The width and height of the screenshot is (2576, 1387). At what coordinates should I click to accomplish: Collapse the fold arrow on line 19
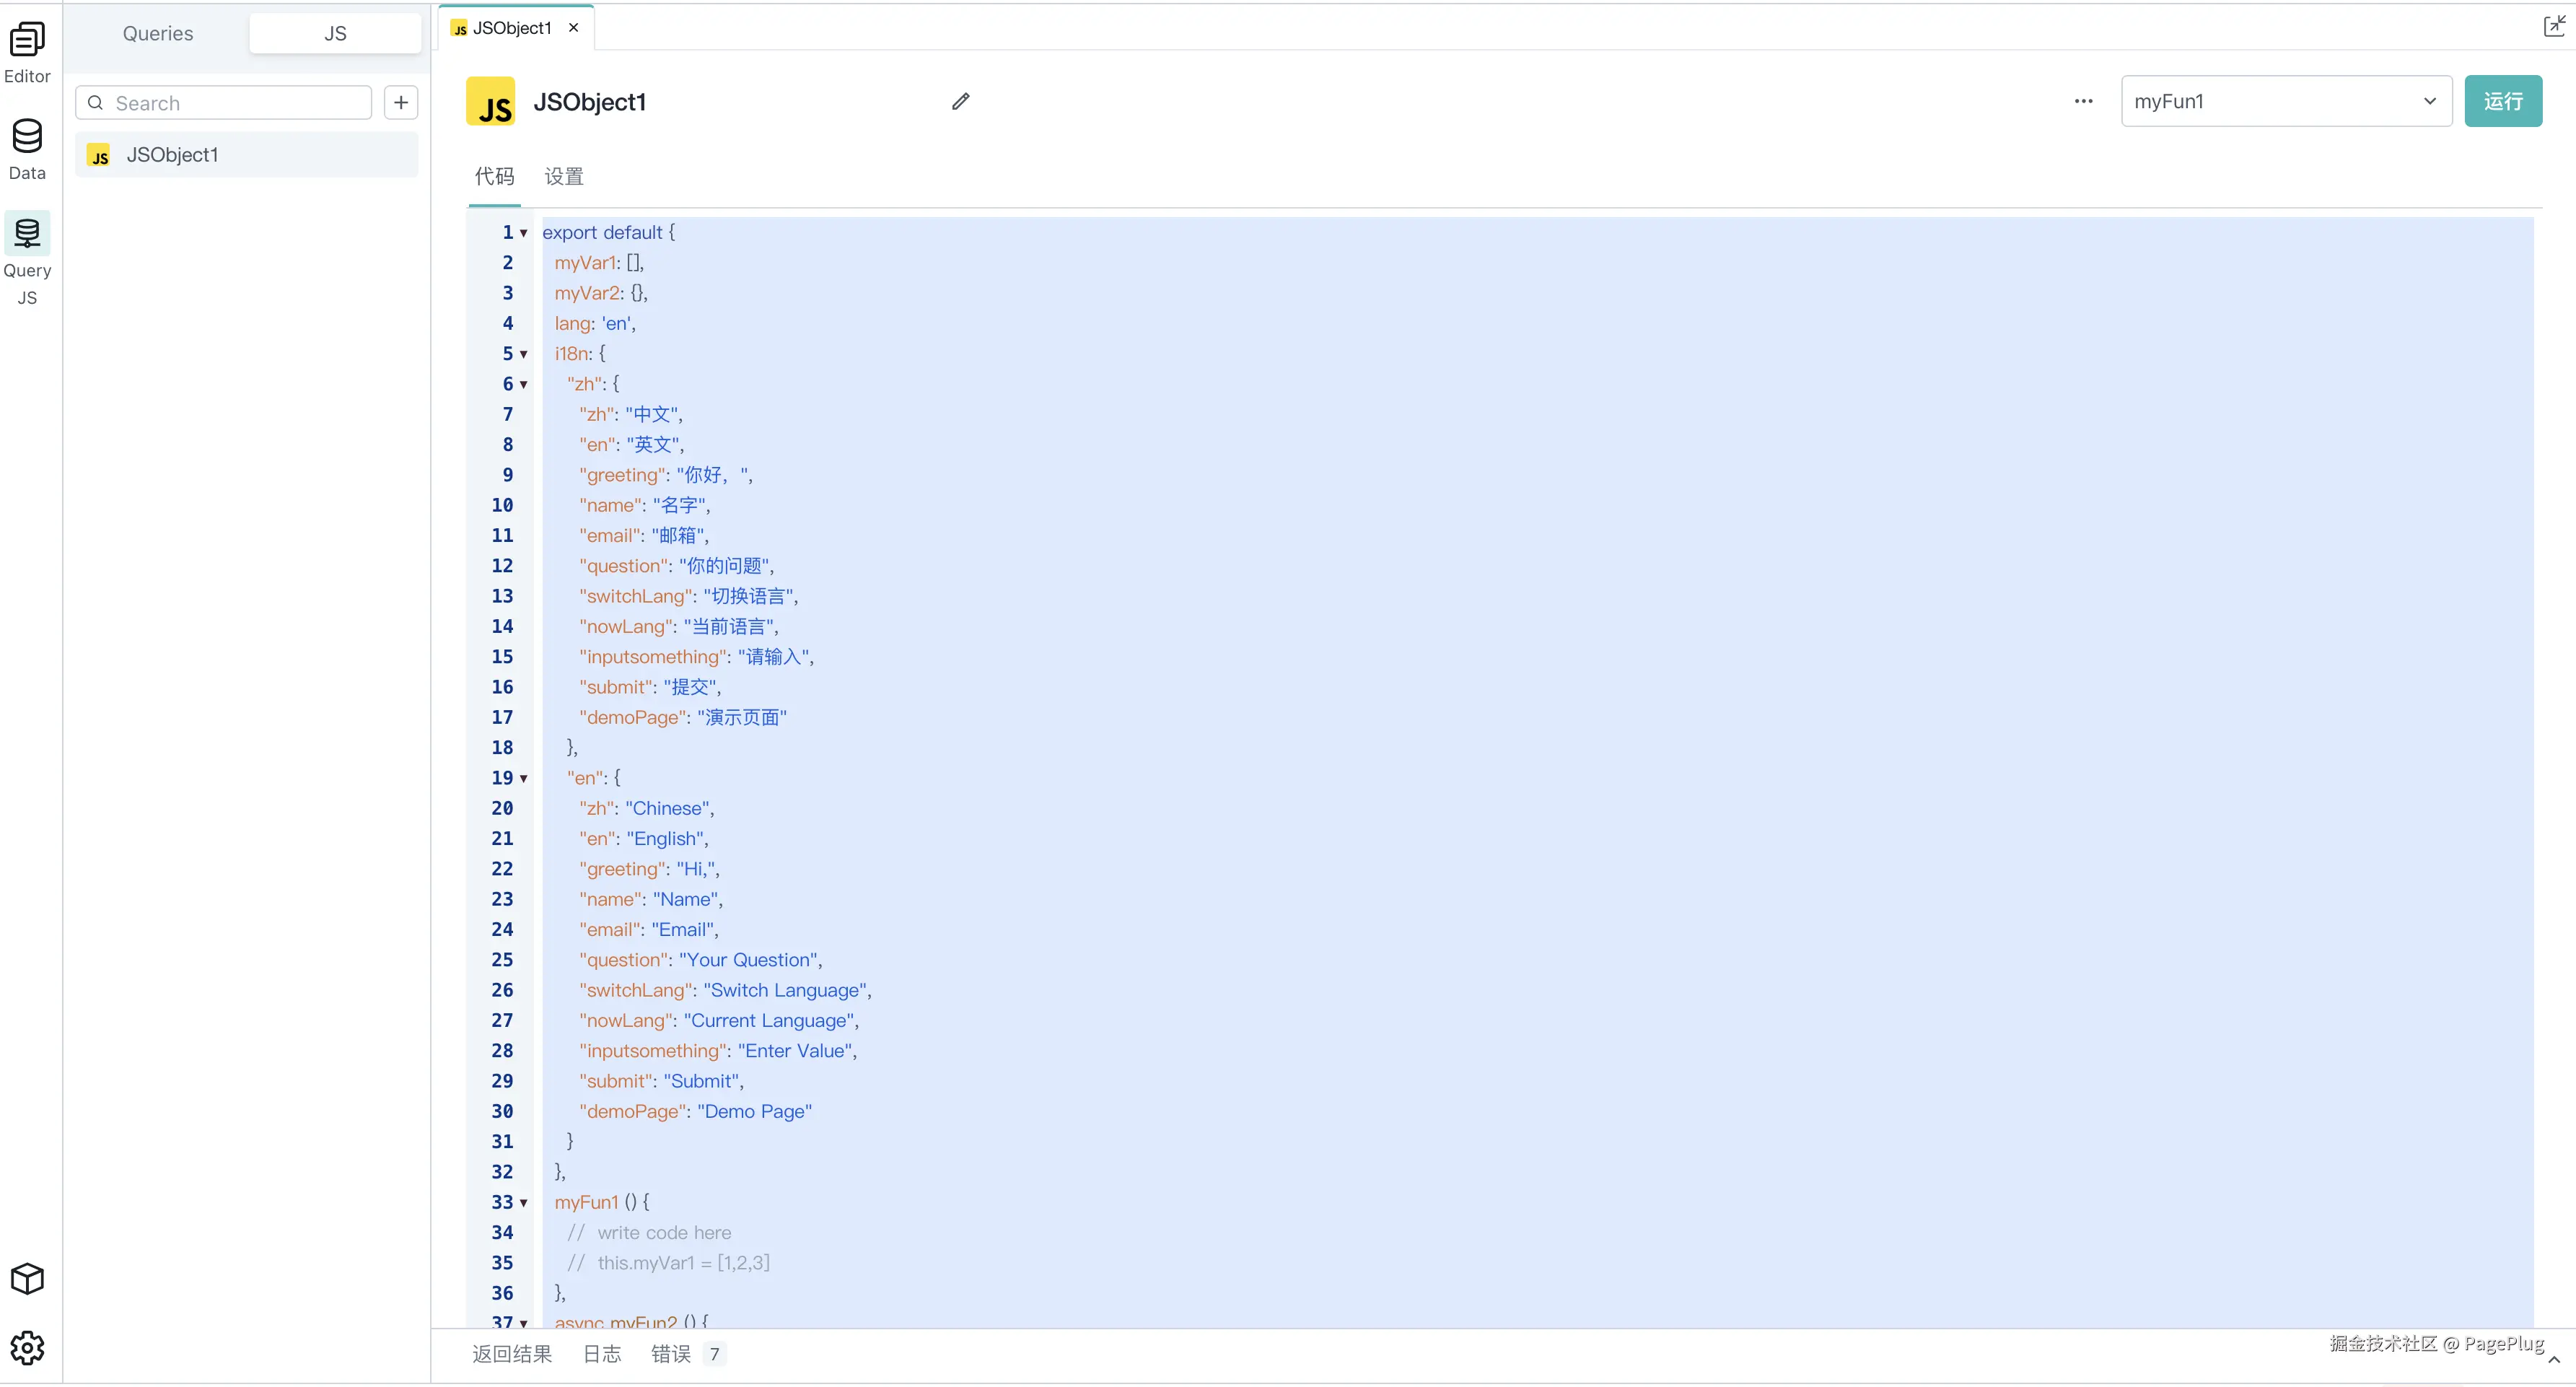523,778
